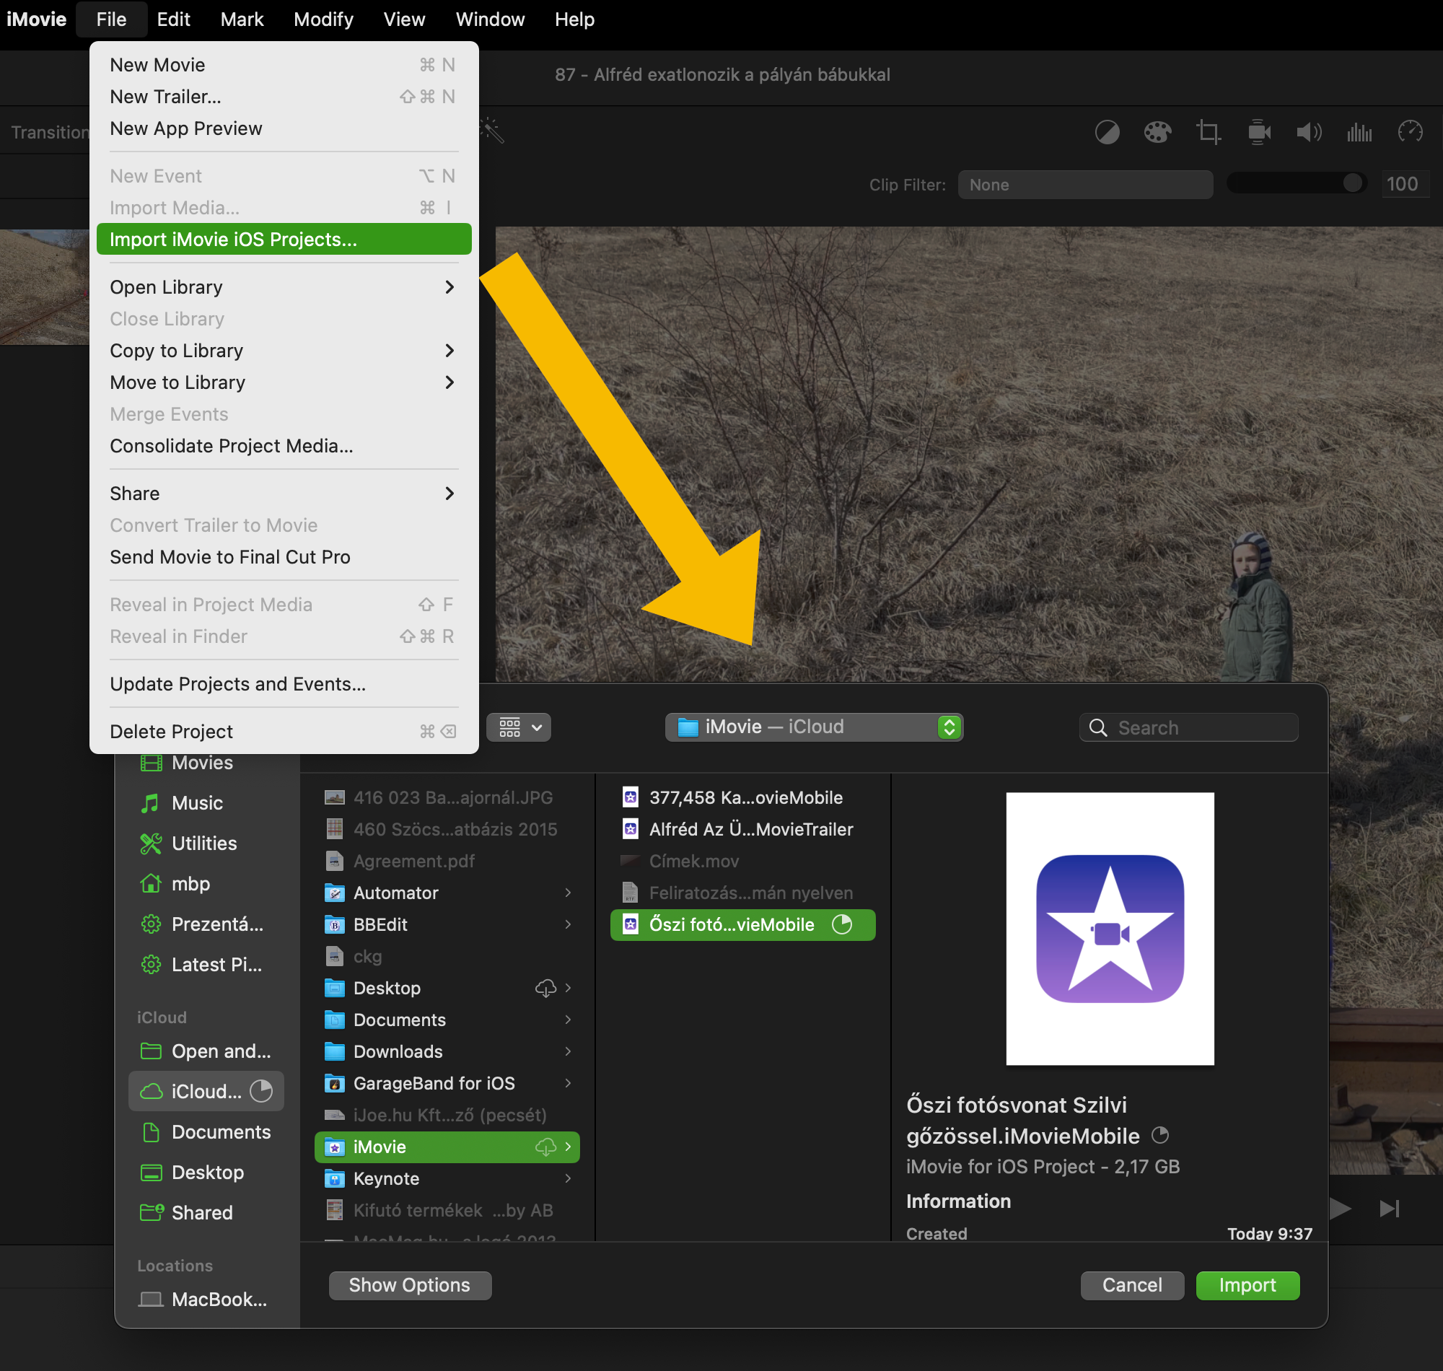Open the Downloads folder in the file list
Viewport: 1443px width, 1371px height.
447,1051
